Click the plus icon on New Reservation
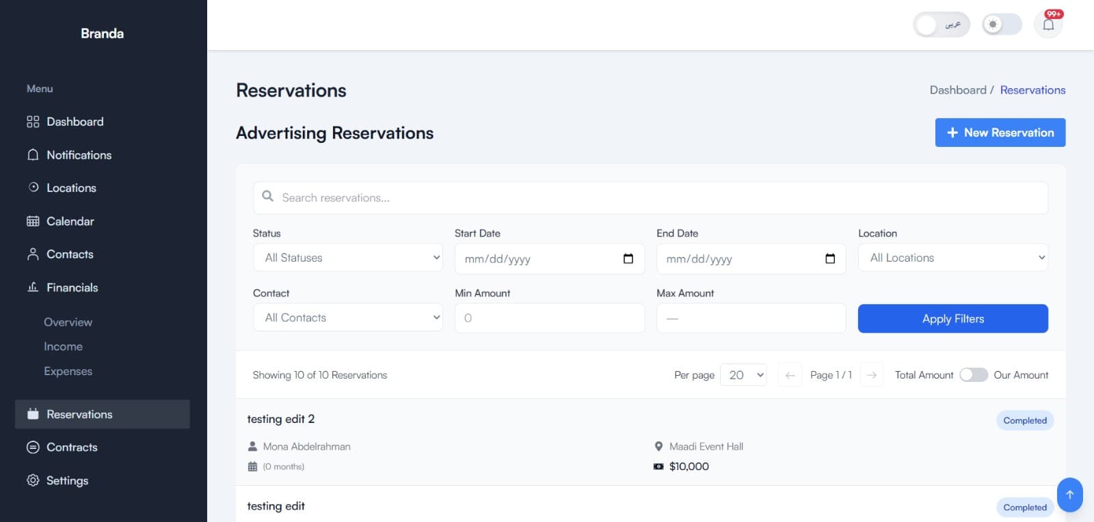Viewport: 1094px width, 522px height. click(952, 133)
